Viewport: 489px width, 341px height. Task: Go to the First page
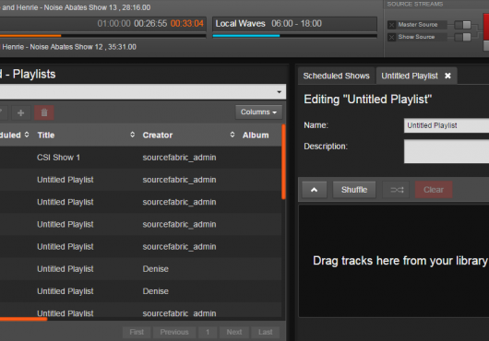(137, 332)
